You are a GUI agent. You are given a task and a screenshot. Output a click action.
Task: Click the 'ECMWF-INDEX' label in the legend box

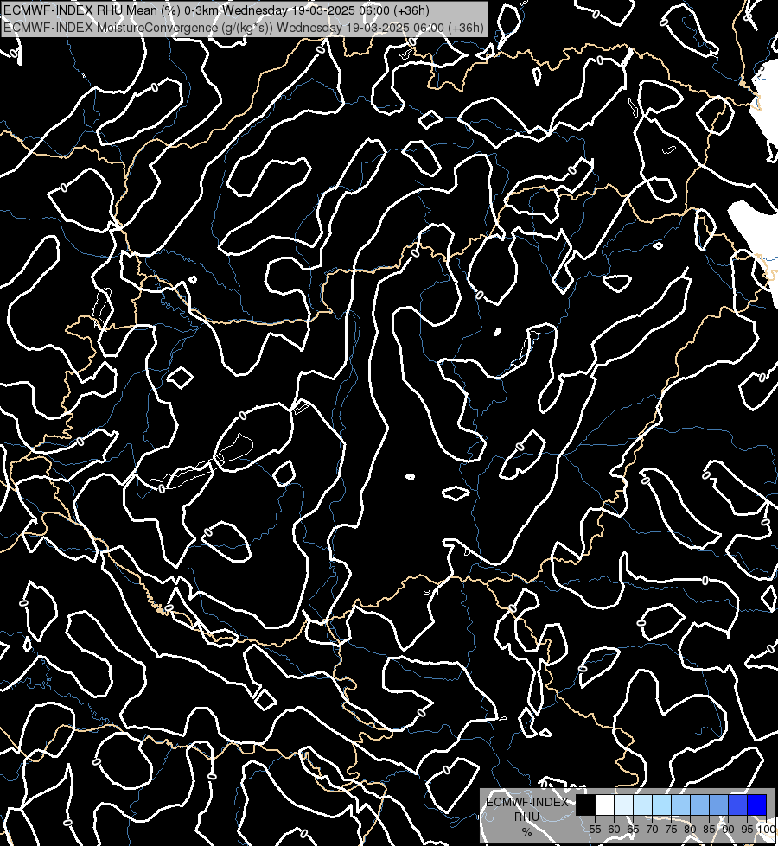527,802
